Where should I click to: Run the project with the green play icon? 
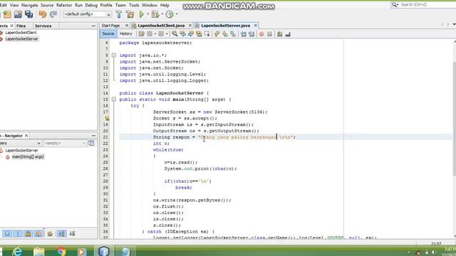pyautogui.click(x=142, y=14)
